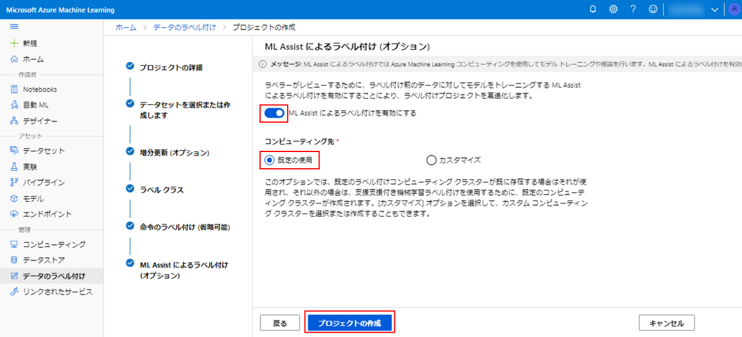Click the コンピューティング monitor icon
This screenshot has height=337, width=742.
click(14, 244)
